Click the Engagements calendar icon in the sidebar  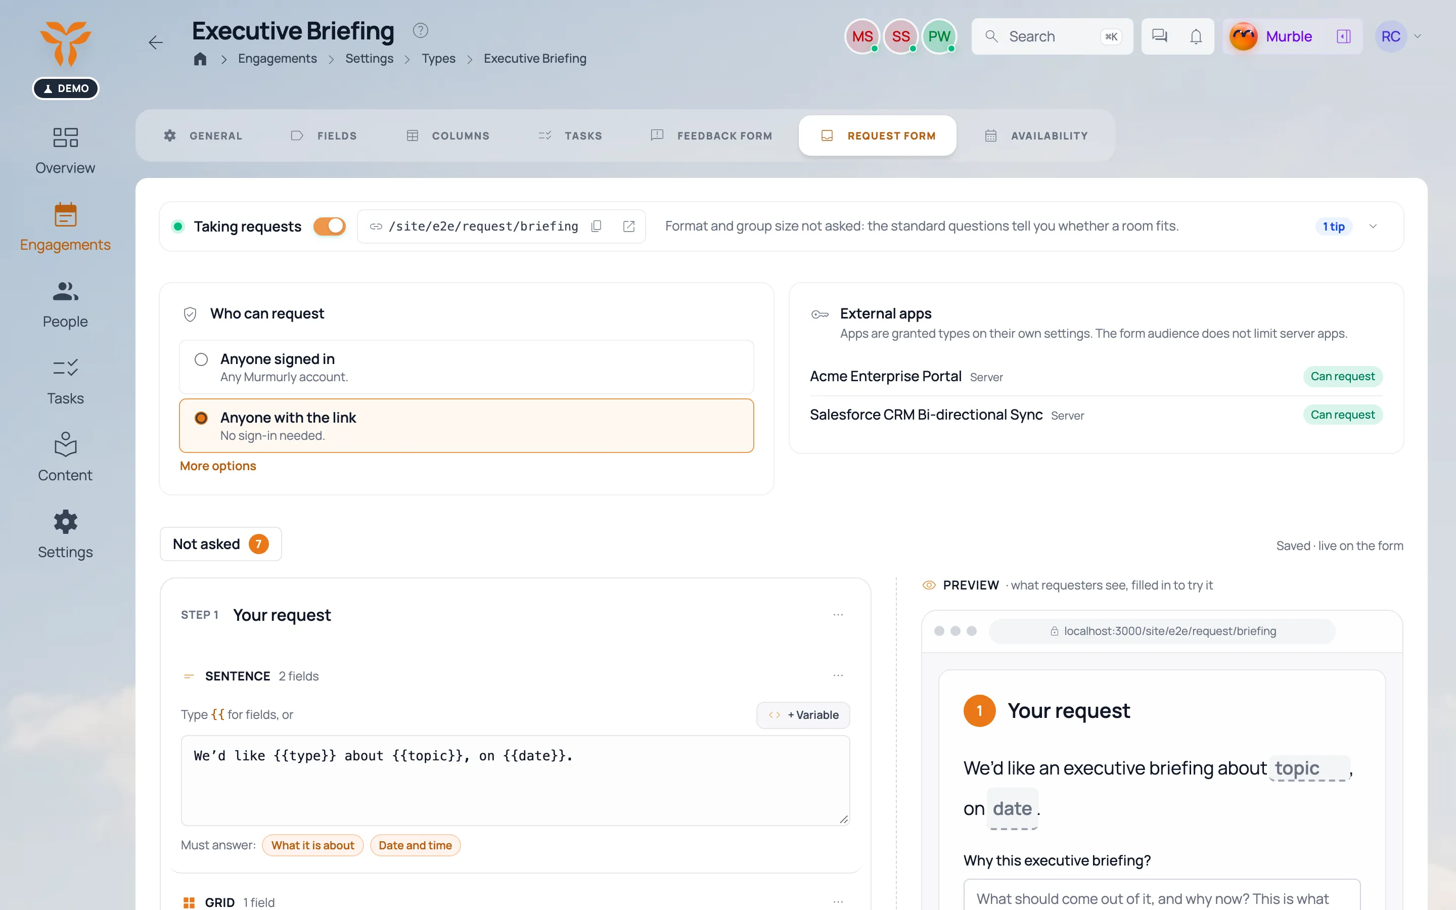(65, 215)
